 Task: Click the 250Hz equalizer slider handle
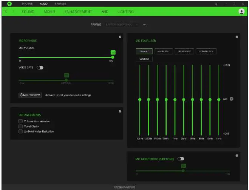[148, 99]
